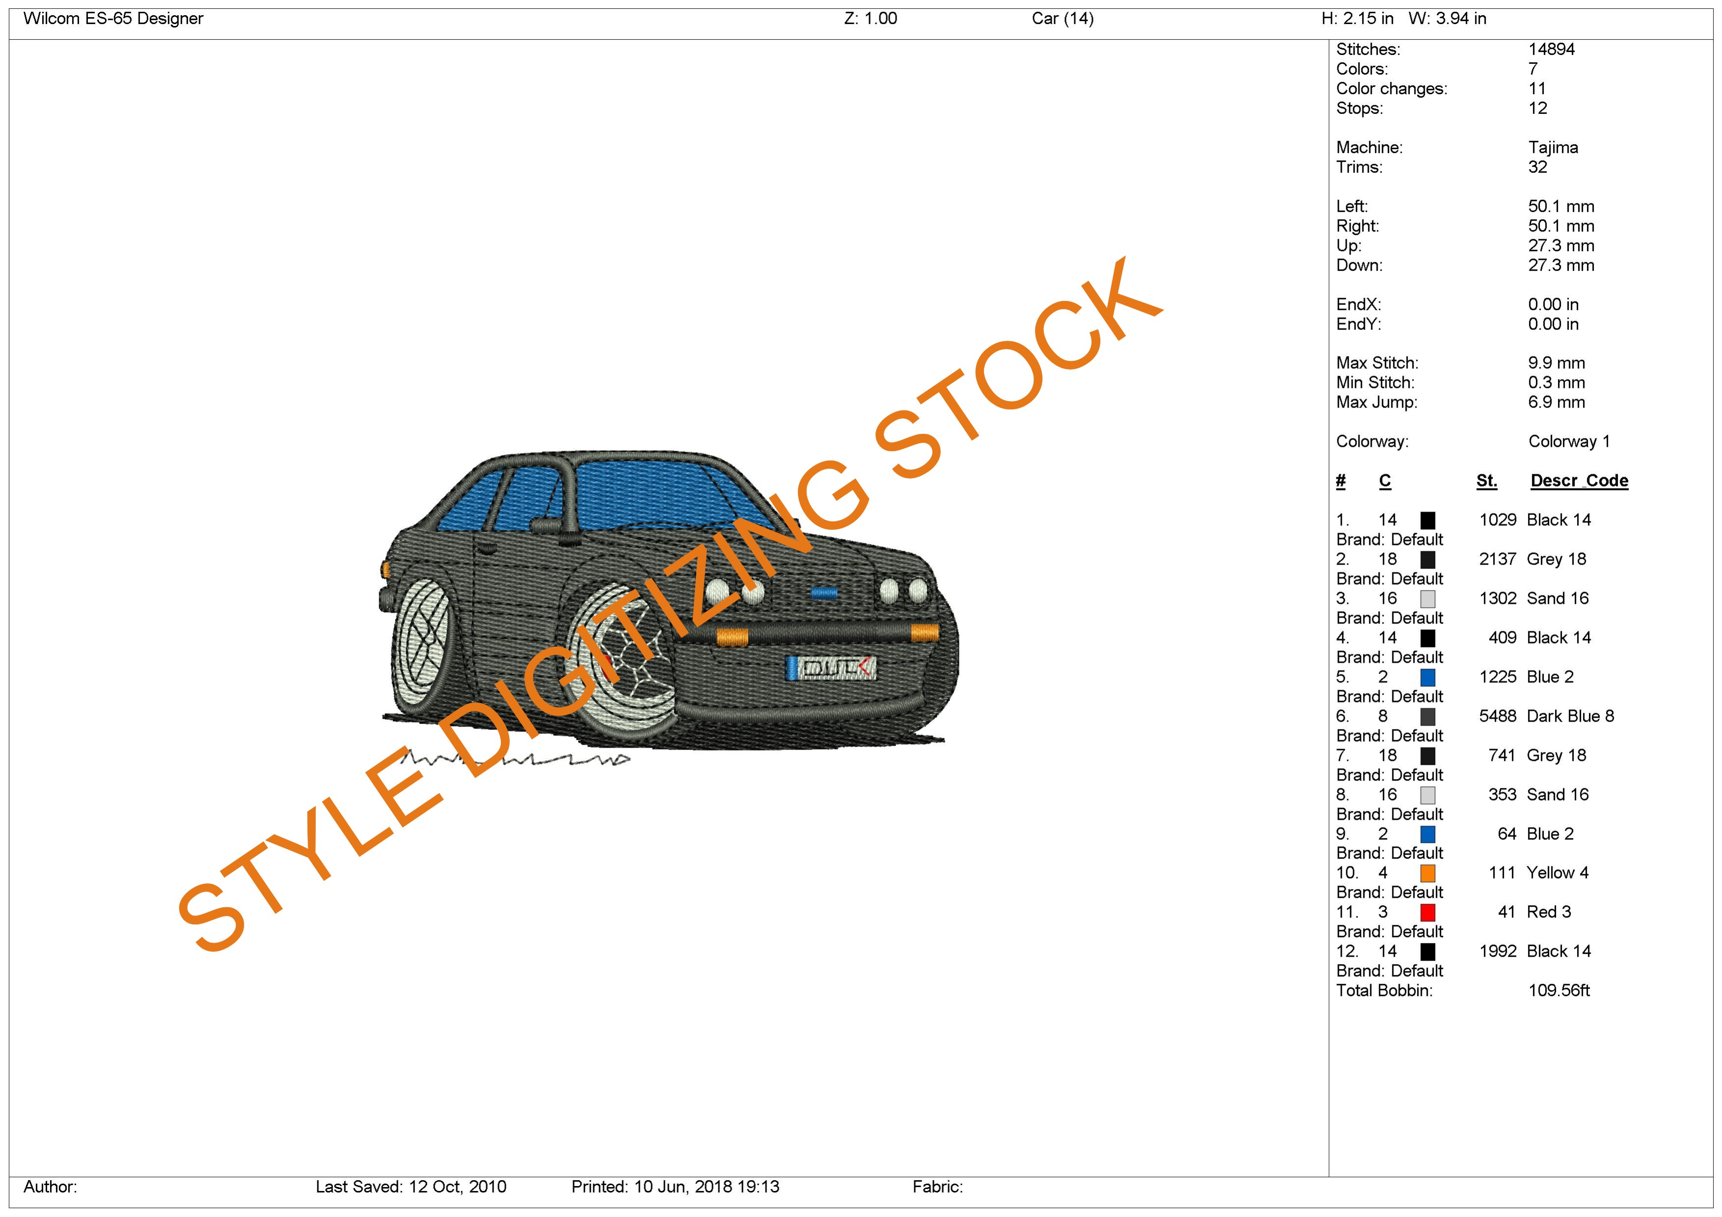This screenshot has width=1722, height=1217.
Task: Click the black swatch for color 1
Action: tap(1427, 520)
